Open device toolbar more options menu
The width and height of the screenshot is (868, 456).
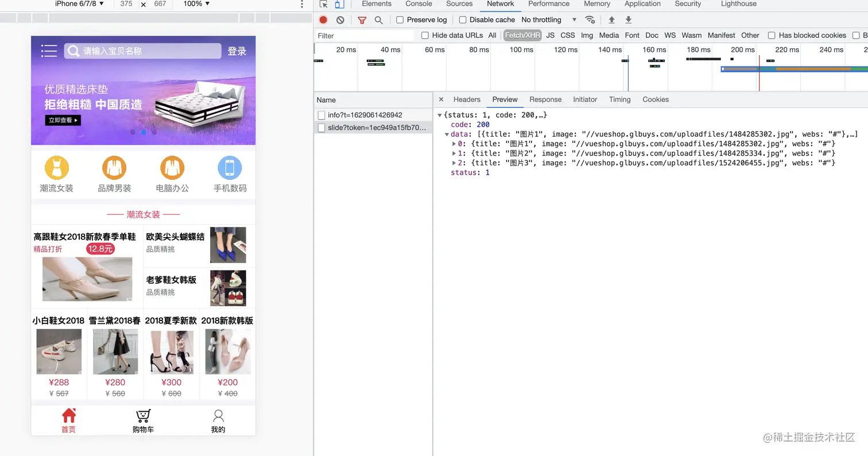pos(302,4)
